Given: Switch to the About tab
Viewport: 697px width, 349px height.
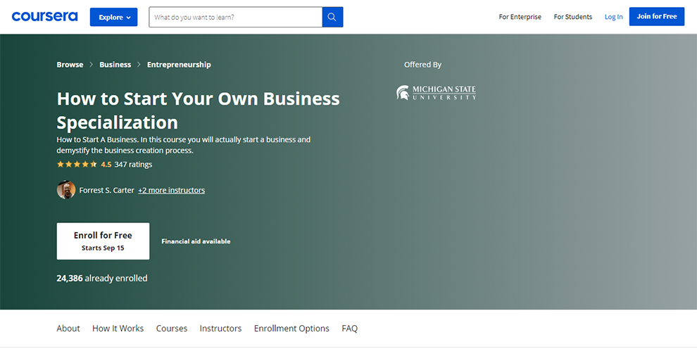Looking at the screenshot, I should click(68, 329).
